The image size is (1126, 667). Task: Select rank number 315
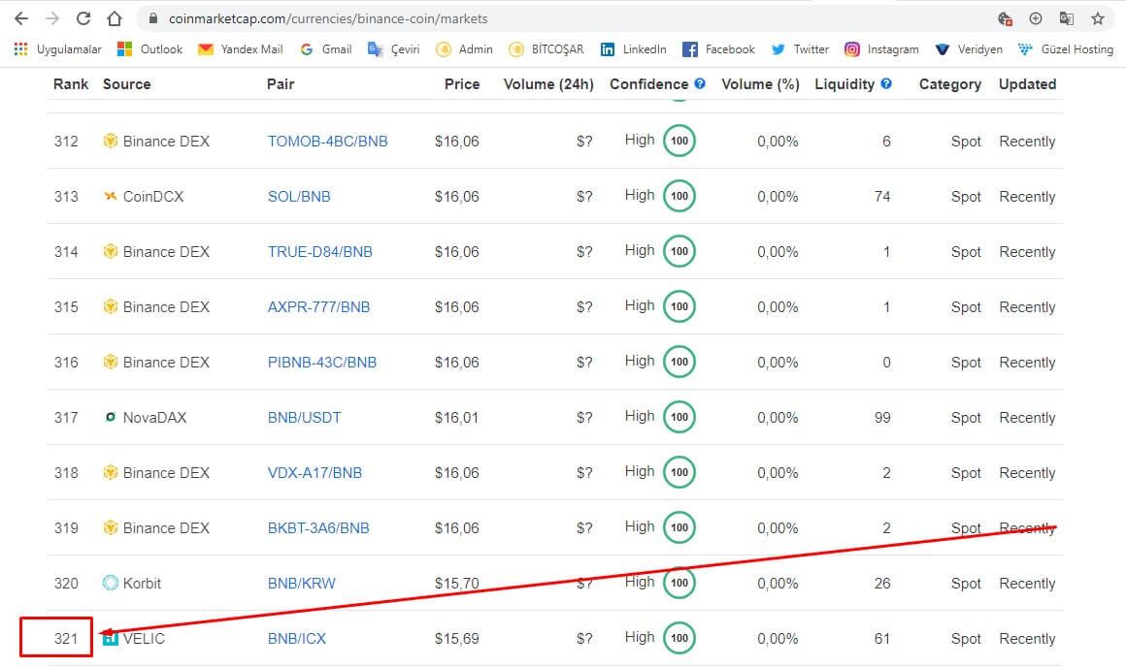pos(66,307)
